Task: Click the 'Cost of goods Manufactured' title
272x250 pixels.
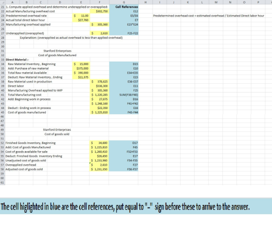Action: pos(57,55)
